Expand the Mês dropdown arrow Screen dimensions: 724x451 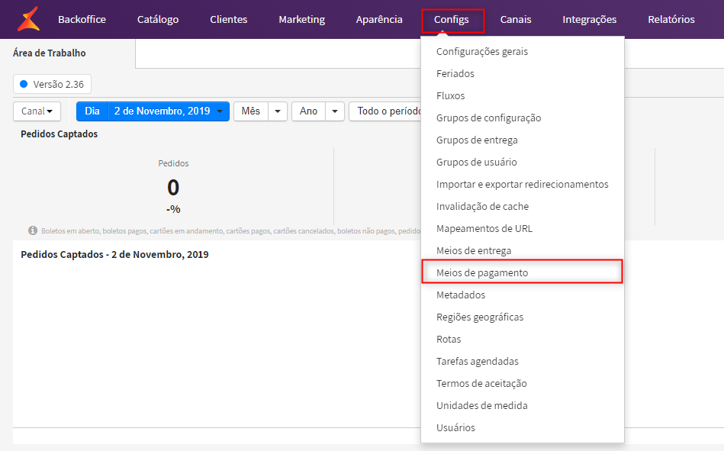(278, 111)
